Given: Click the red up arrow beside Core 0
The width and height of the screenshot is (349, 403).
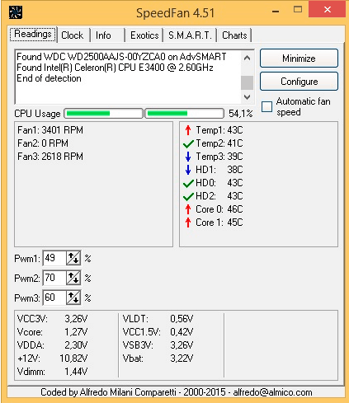Looking at the screenshot, I should point(188,209).
